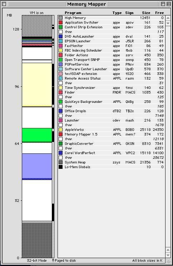Click the 'Paged to disk' legend text
The width and height of the screenshot is (173, 266).
pyautogui.click(x=65, y=261)
